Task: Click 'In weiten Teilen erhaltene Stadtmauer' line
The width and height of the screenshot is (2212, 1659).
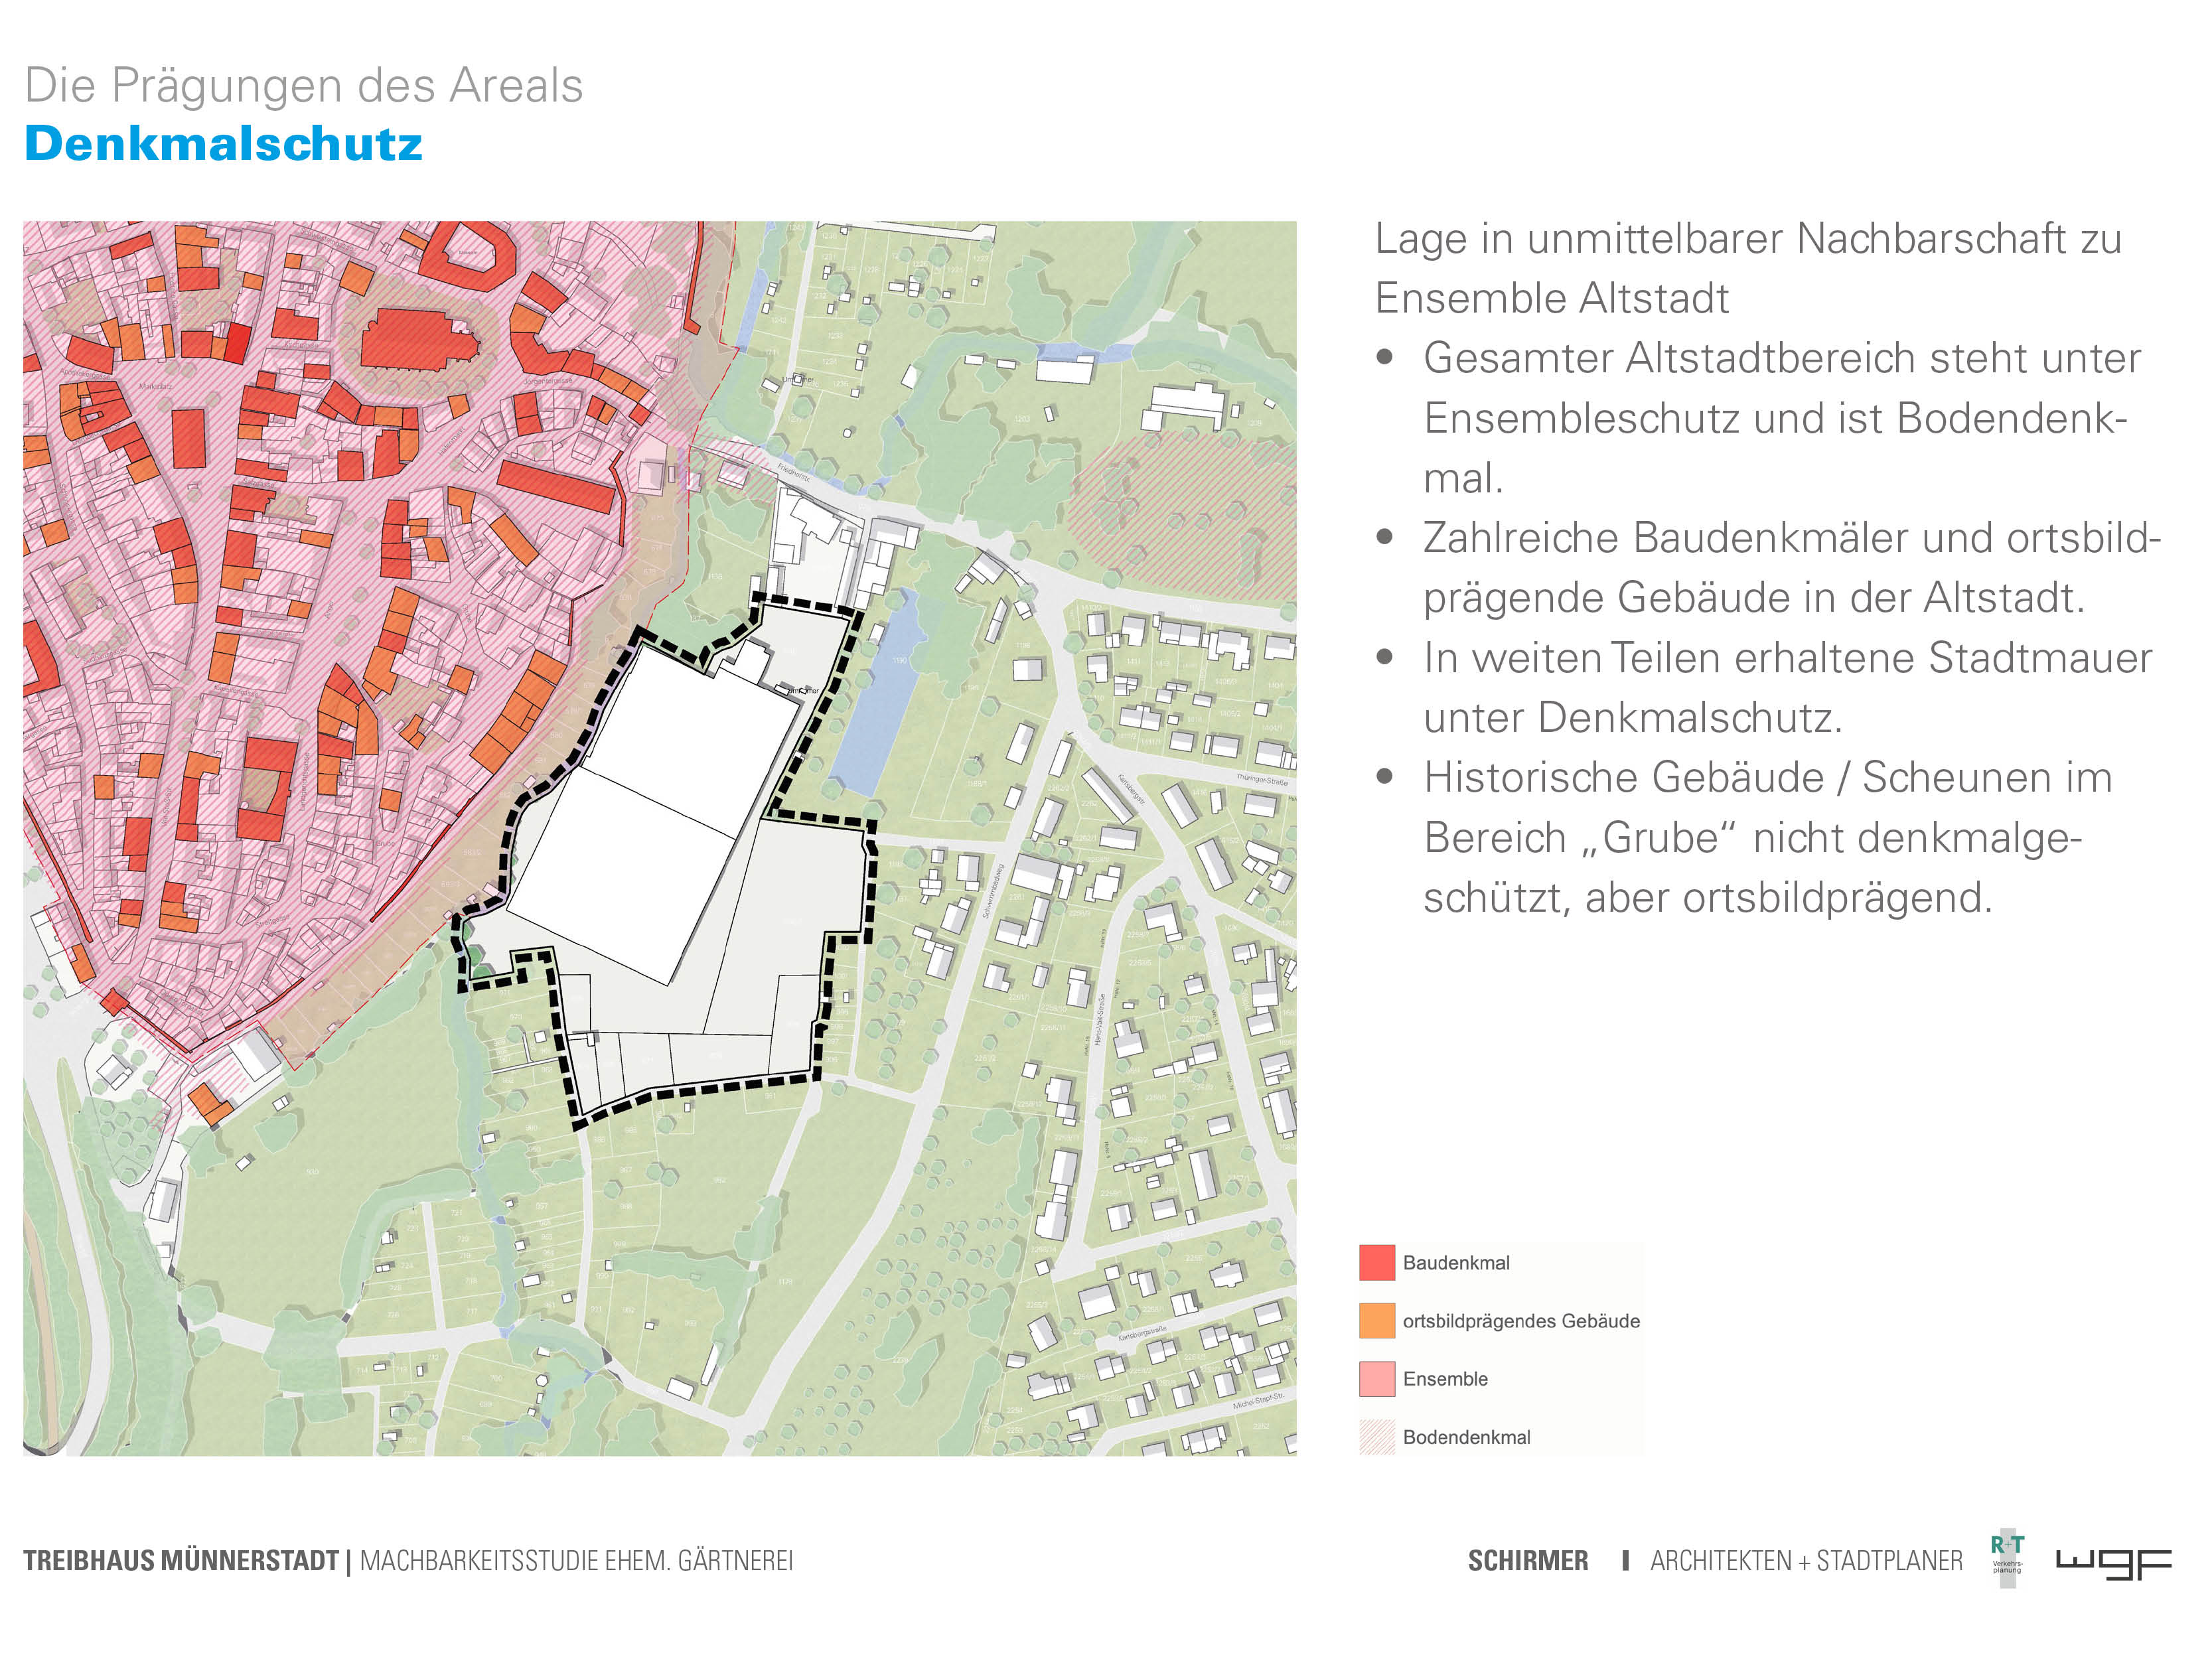Action: pos(1788,658)
